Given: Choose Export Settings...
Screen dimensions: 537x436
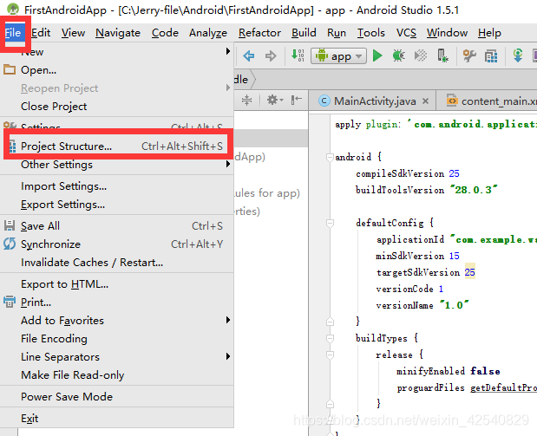Looking at the screenshot, I should (117, 205).
